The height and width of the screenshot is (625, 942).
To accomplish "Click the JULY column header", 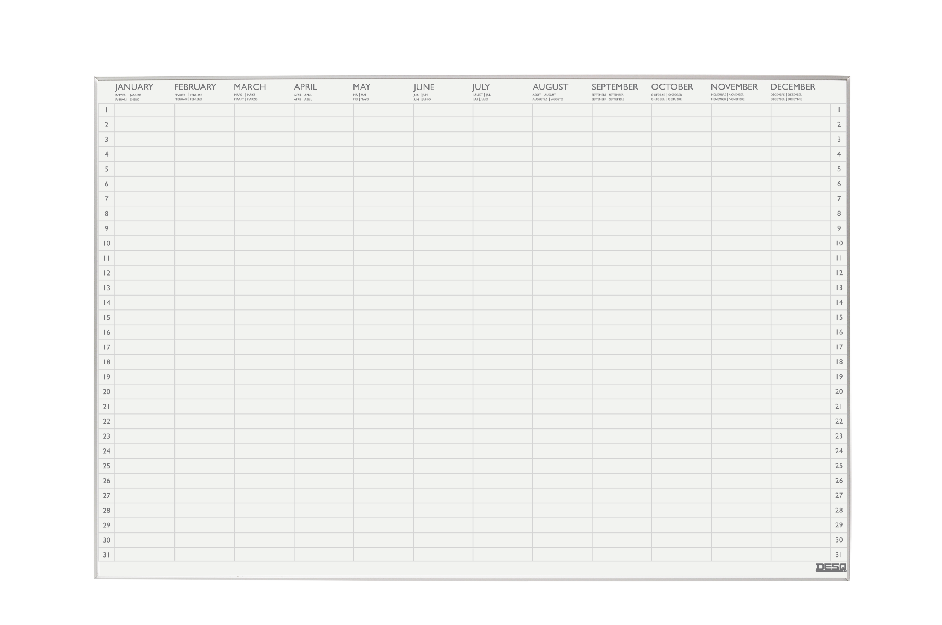I will coord(481,87).
